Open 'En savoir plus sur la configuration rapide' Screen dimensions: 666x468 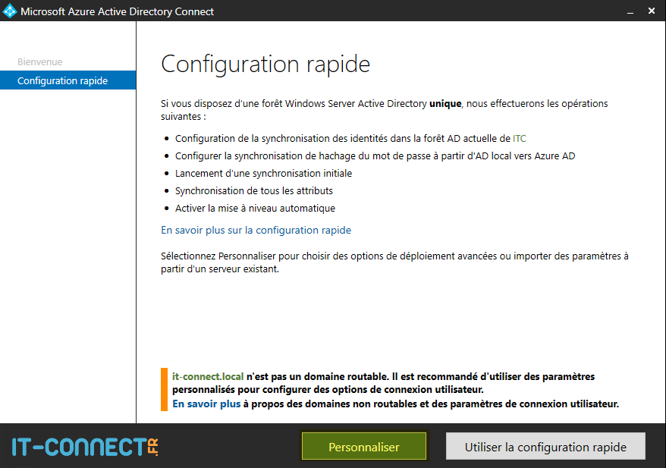[256, 230]
